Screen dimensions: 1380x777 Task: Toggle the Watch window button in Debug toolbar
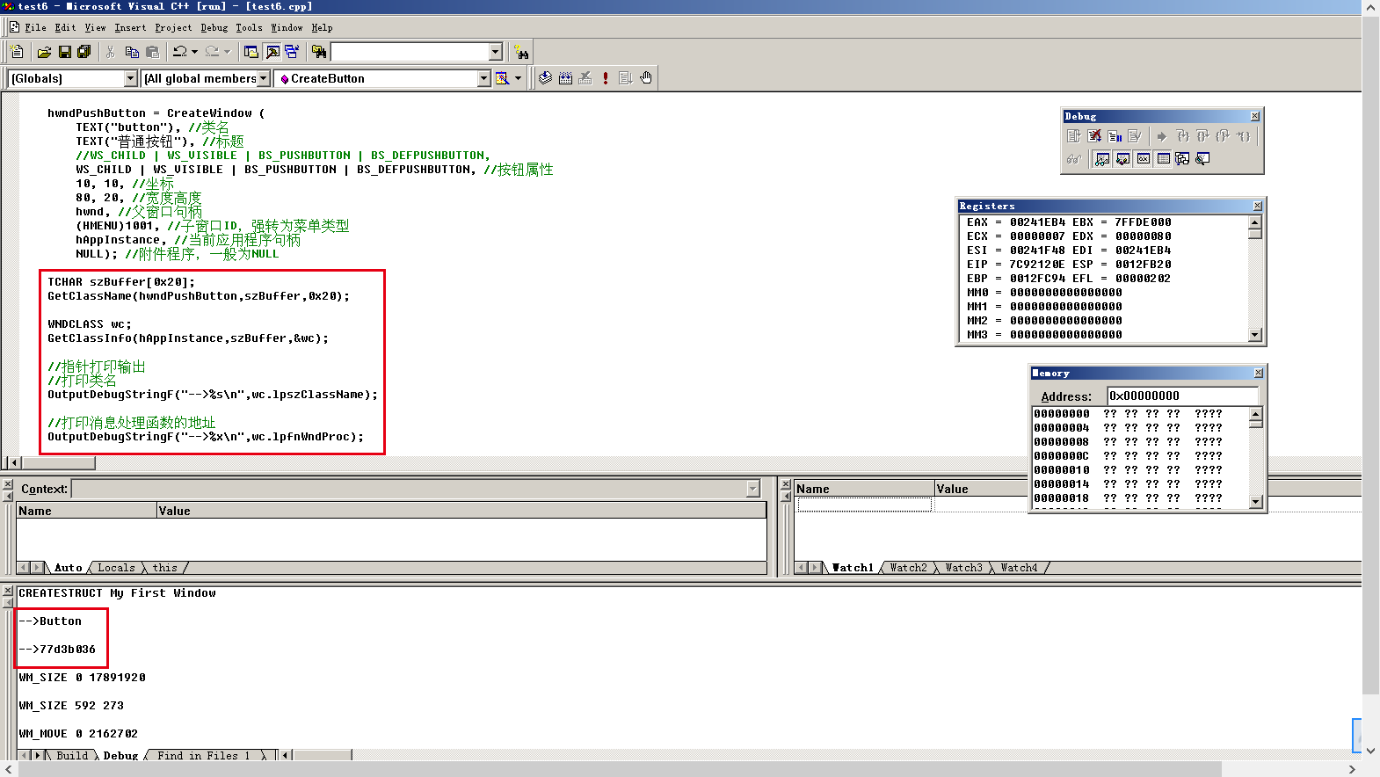pyautogui.click(x=1102, y=159)
